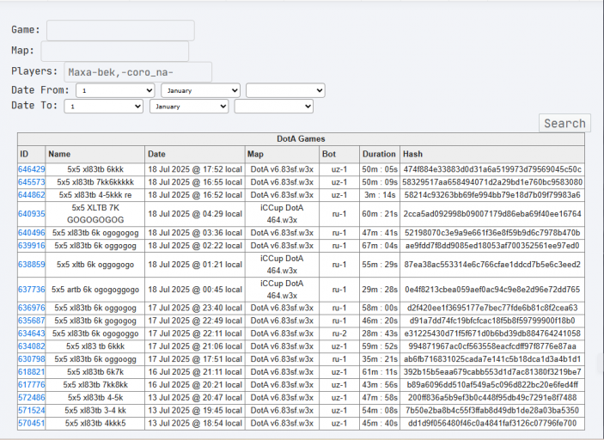Click the Game input field
The image size is (604, 440).
click(x=120, y=30)
